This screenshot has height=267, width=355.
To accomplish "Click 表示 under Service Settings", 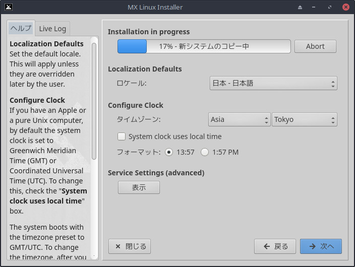I will (x=139, y=187).
